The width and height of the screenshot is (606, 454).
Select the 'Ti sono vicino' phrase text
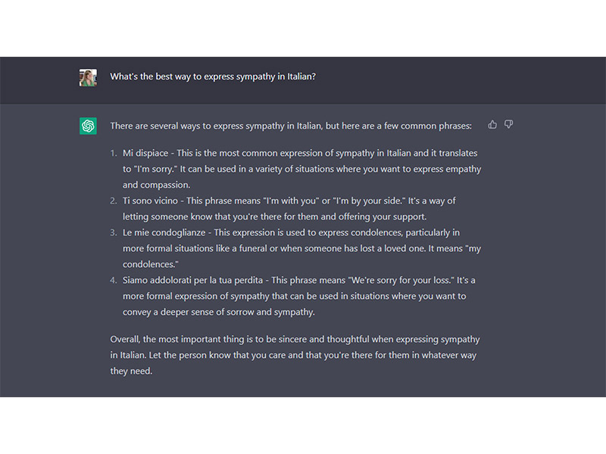150,201
